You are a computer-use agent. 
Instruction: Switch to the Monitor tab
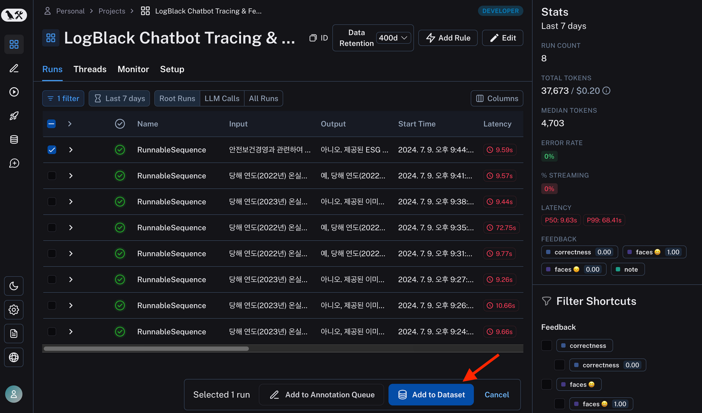(x=133, y=69)
